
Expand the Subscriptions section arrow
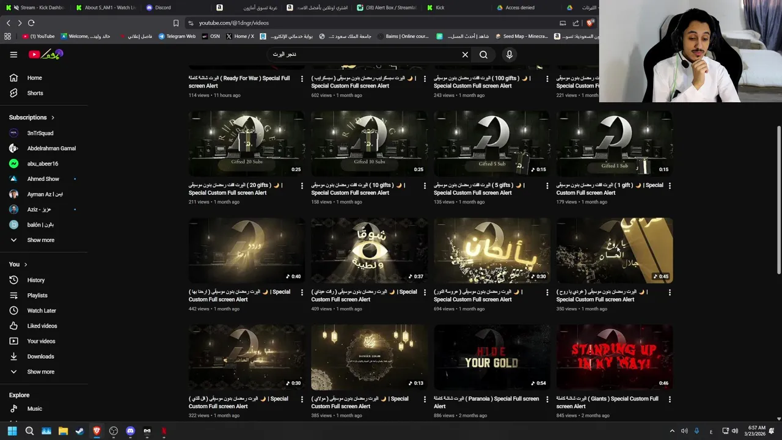coord(53,117)
